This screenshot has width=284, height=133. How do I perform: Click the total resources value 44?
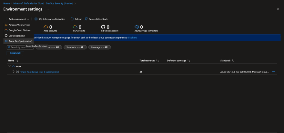coord(141,72)
